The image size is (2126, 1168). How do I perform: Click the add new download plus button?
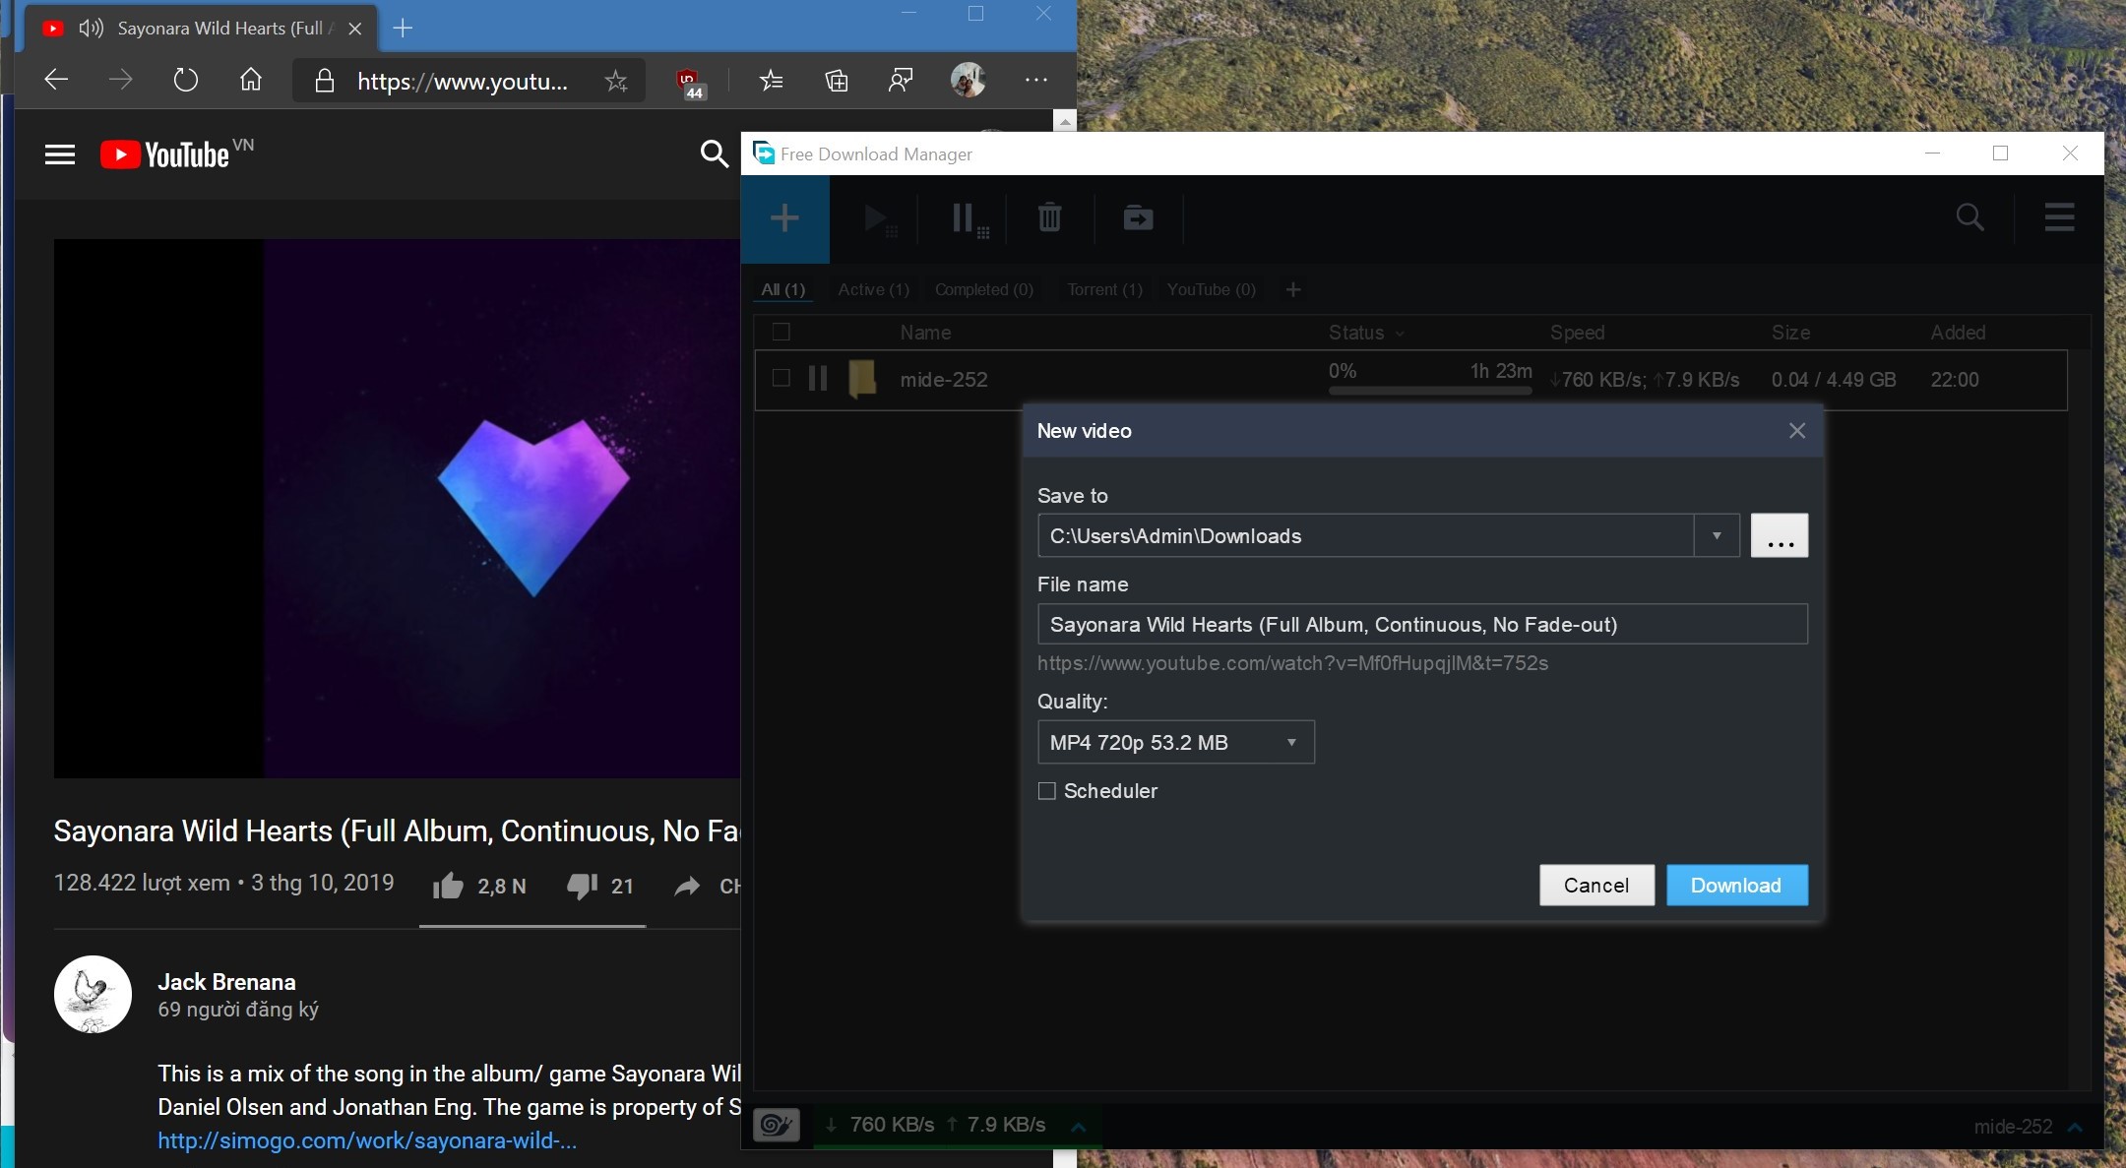[784, 218]
